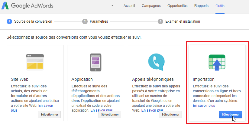Image resolution: width=249 pixels, height=124 pixels.
Task: Click the Appels téléphoniques heading
Action: (153, 79)
